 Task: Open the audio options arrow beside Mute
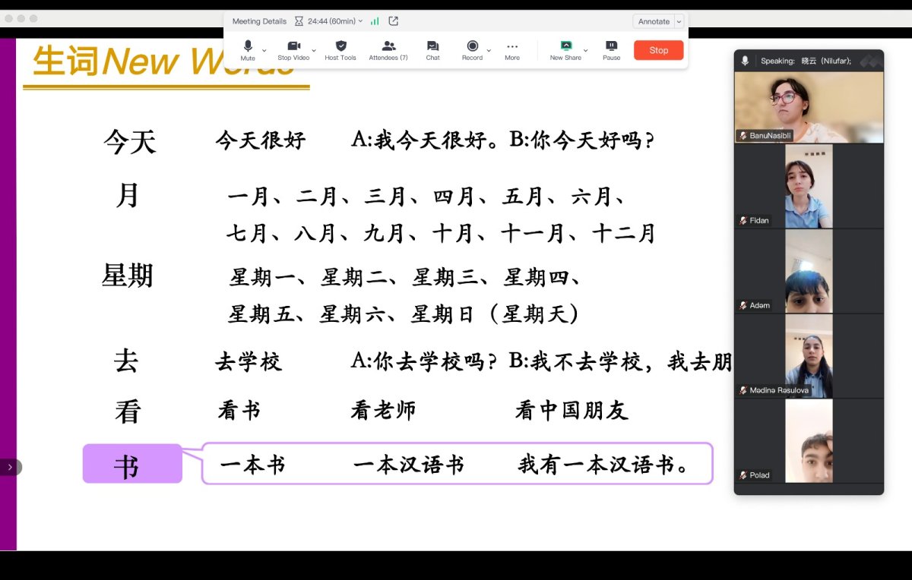[x=264, y=51]
